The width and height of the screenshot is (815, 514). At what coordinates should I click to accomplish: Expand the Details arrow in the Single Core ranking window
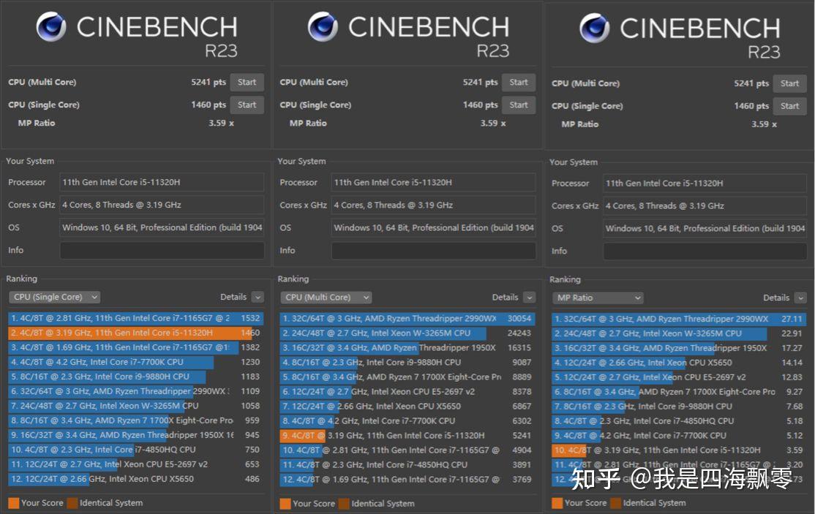(x=258, y=297)
